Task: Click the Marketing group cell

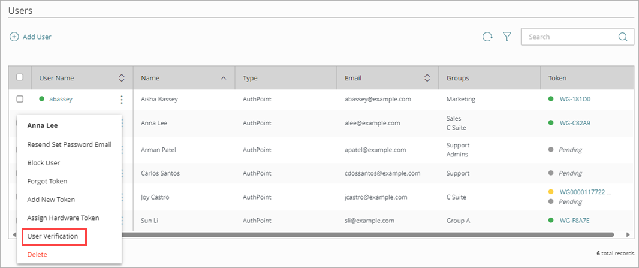Action: pyautogui.click(x=461, y=98)
